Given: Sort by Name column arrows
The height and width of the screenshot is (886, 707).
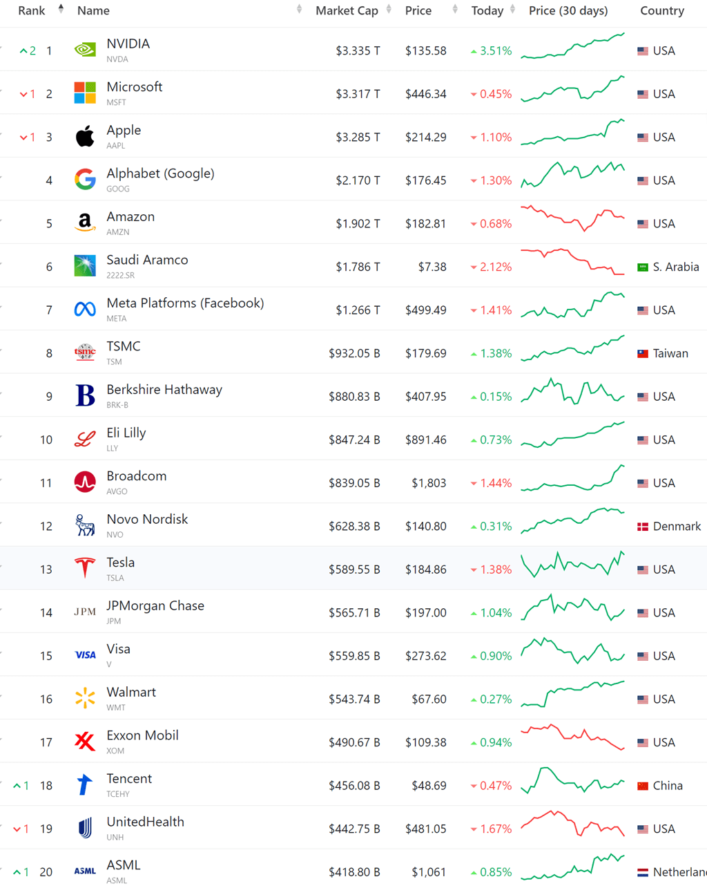Looking at the screenshot, I should coord(299,10).
